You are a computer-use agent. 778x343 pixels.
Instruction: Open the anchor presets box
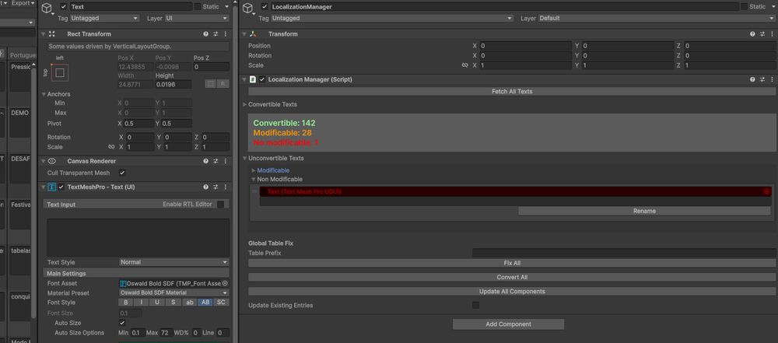[x=60, y=73]
